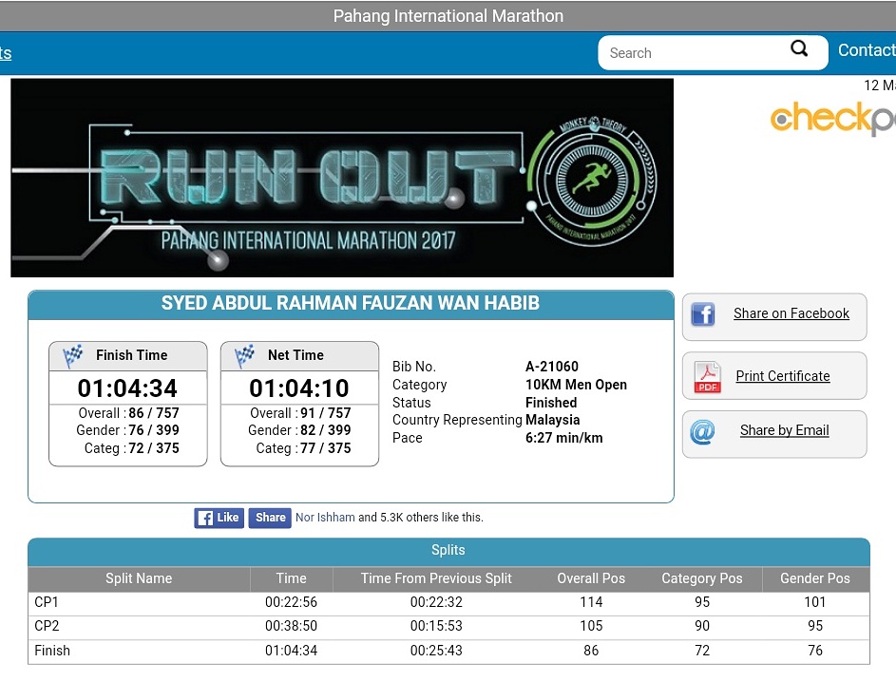Select Share by Email link
896x700 pixels.
[784, 430]
